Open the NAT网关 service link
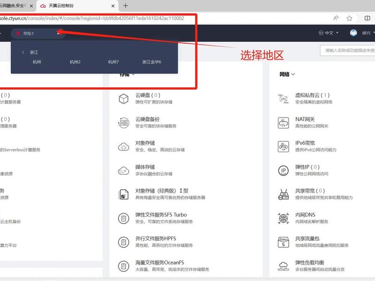Viewport: 375px width, 281px height. (x=305, y=119)
